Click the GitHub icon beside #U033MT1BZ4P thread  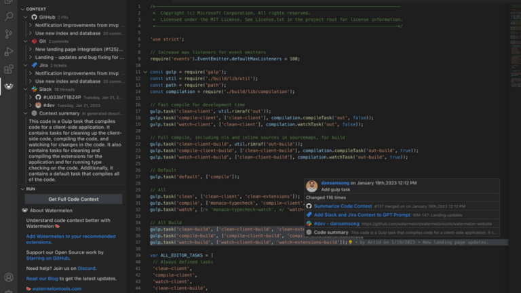click(x=38, y=98)
